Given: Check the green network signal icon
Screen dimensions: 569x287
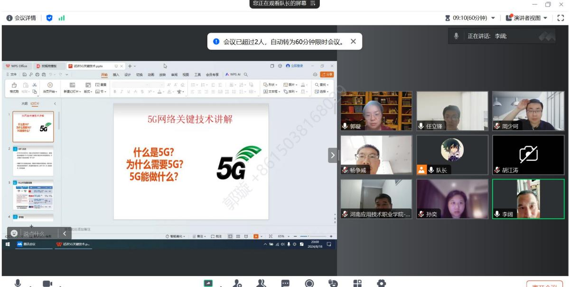Looking at the screenshot, I should point(61,18).
